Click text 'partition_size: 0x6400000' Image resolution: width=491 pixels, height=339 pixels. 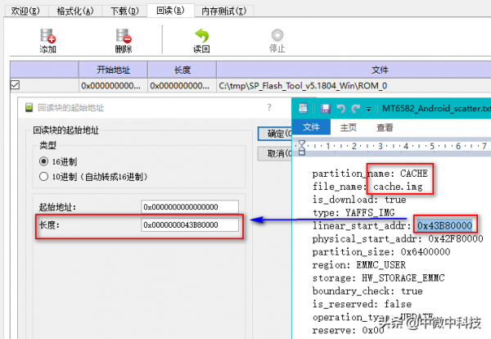pos(381,251)
